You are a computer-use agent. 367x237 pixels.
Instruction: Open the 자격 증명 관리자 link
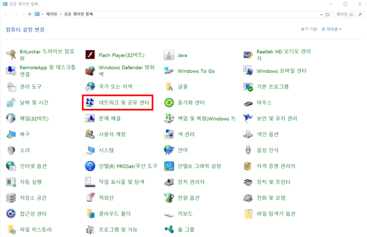276,166
